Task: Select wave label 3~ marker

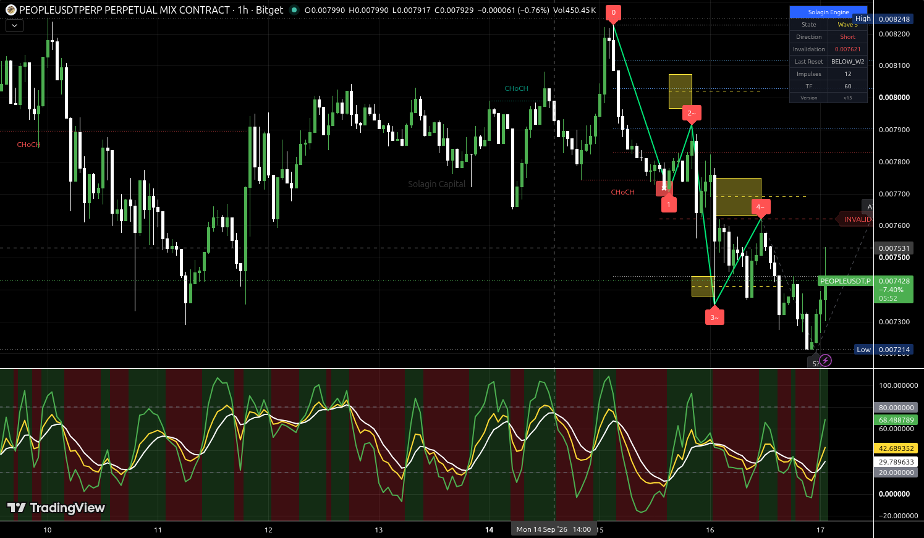Action: pos(714,317)
